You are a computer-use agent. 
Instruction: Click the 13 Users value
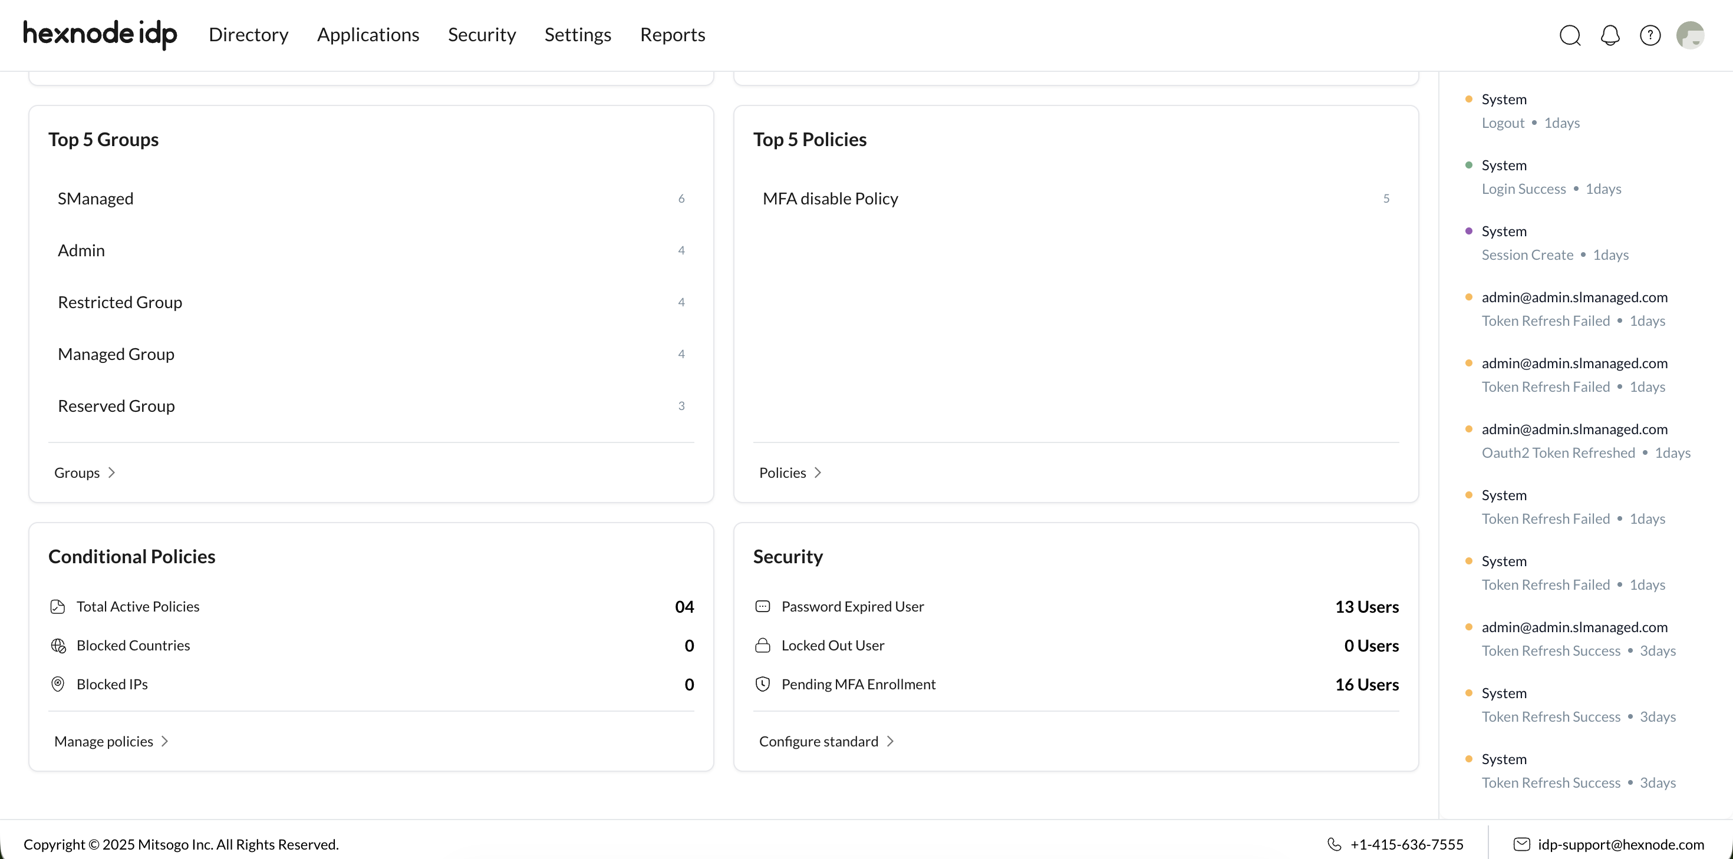[1367, 607]
